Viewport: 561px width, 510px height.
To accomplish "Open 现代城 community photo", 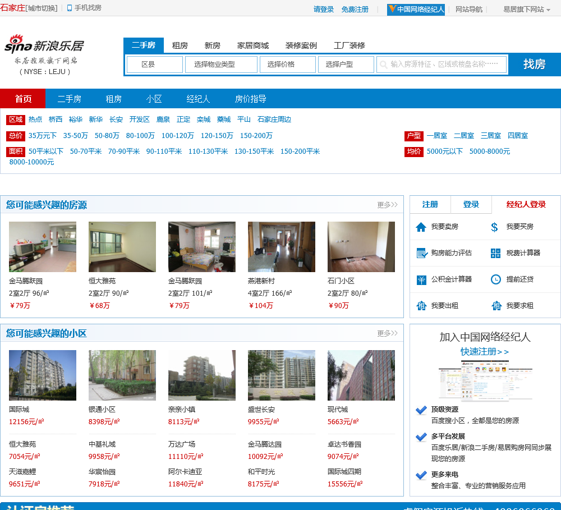I will coord(361,375).
